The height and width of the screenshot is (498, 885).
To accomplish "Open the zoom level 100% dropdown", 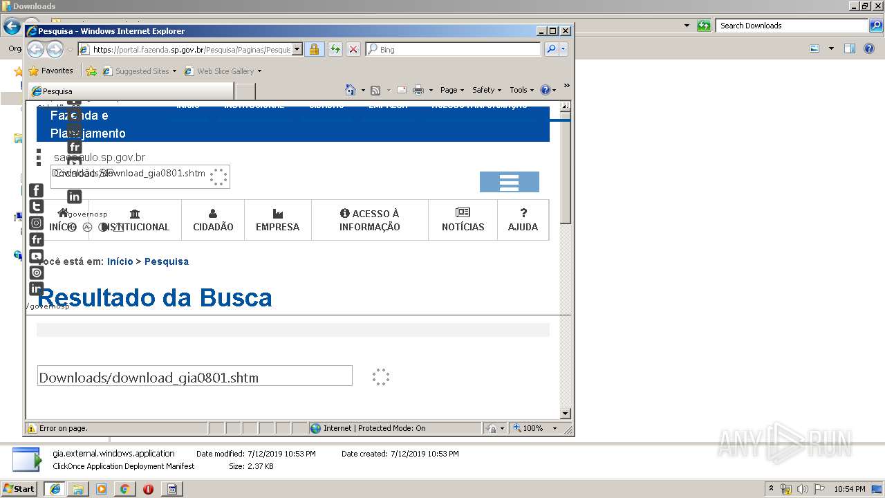I will click(x=555, y=428).
